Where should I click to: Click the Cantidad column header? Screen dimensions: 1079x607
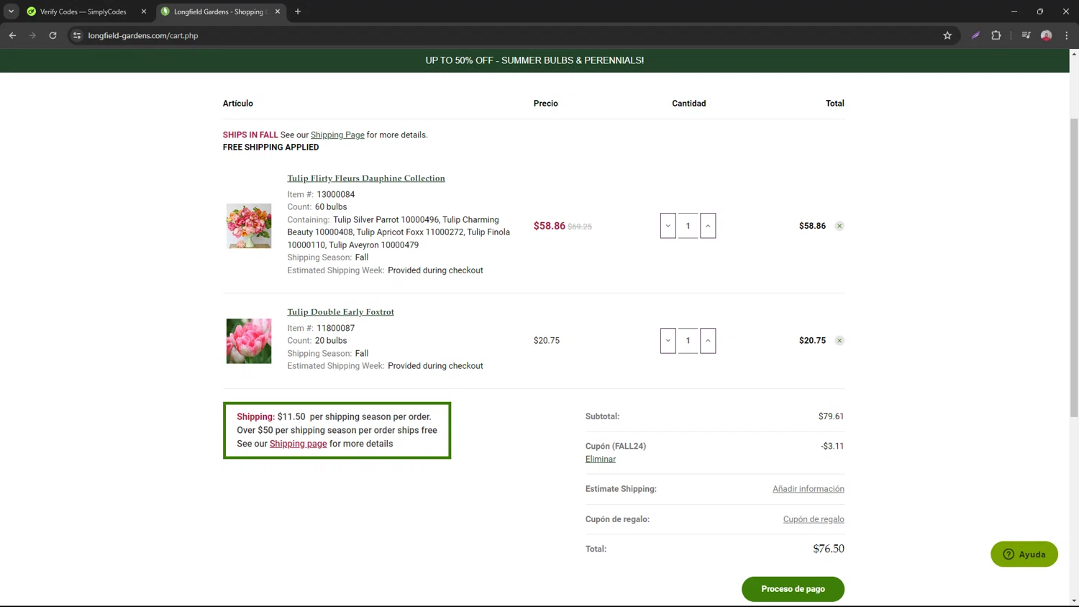(689, 104)
